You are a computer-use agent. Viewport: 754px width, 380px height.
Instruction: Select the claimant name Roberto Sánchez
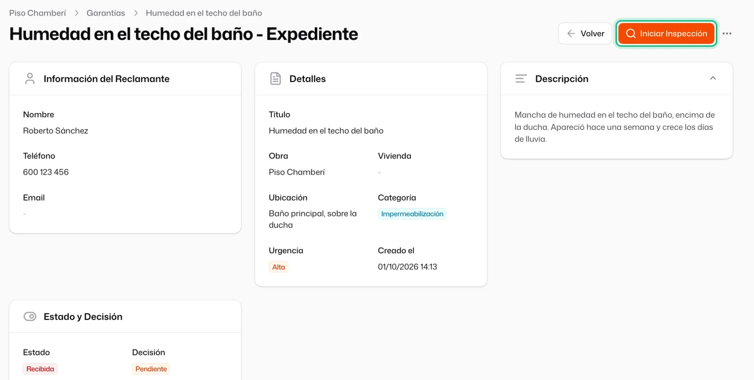[x=56, y=131]
